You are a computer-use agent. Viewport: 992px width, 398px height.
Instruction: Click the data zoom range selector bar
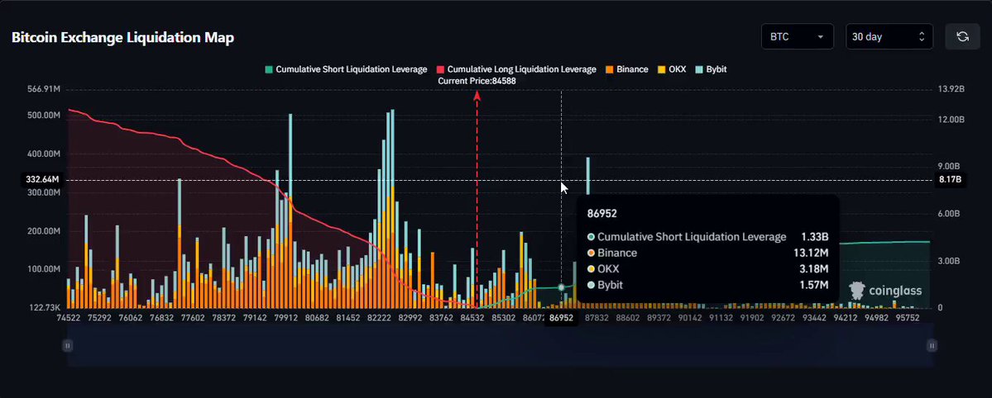tap(499, 345)
